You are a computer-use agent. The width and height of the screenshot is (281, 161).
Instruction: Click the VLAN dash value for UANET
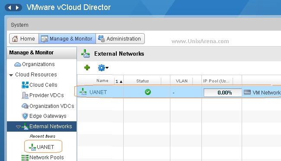click(x=173, y=93)
